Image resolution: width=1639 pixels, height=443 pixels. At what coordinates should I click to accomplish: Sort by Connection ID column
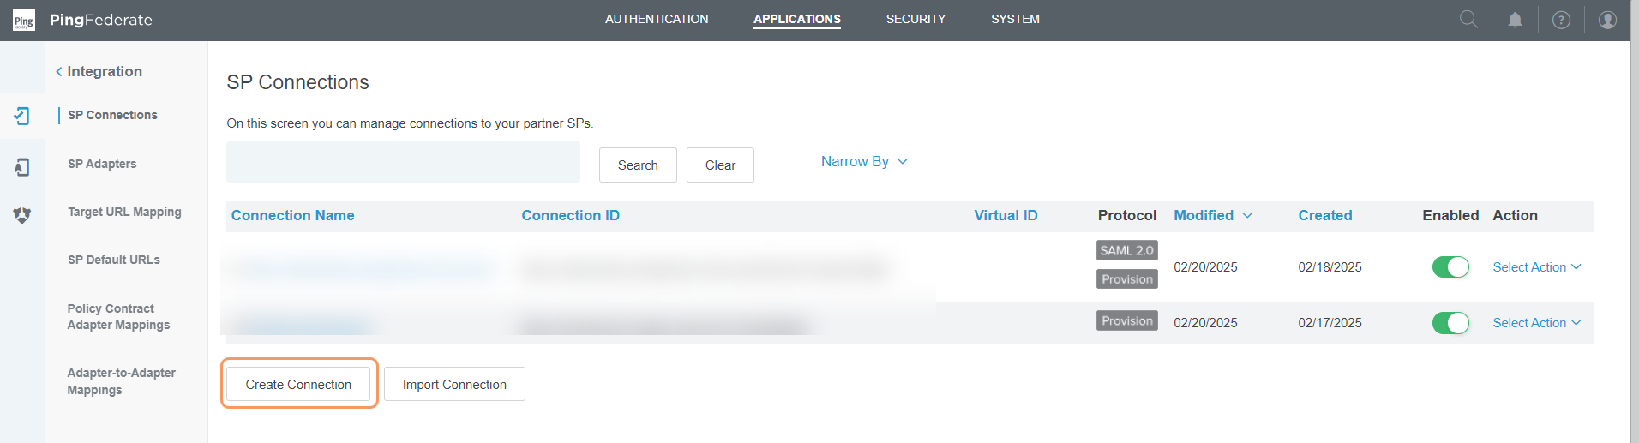tap(570, 215)
